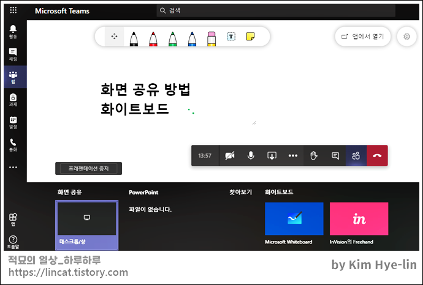Select the black pen tool
Screen dimensions: 423x285
[x=134, y=39]
